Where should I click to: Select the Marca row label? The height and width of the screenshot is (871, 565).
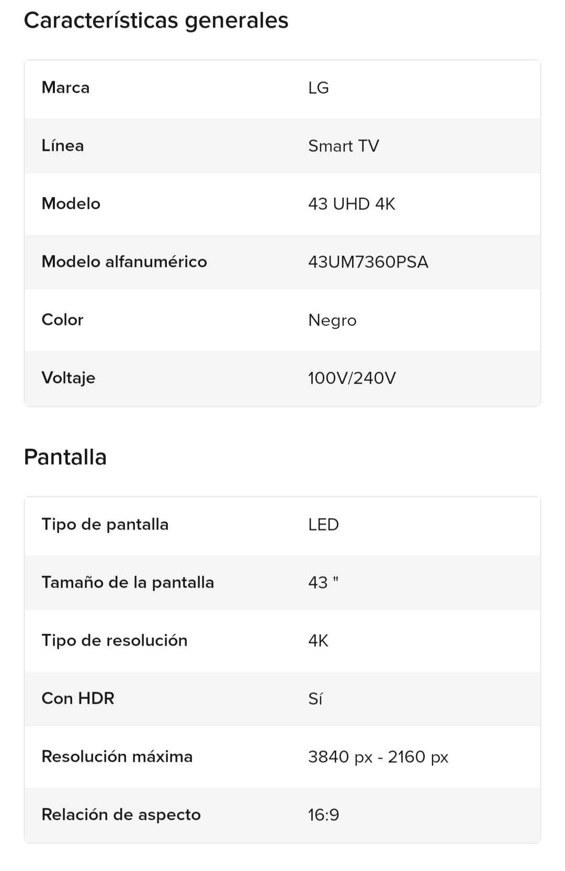tap(65, 87)
